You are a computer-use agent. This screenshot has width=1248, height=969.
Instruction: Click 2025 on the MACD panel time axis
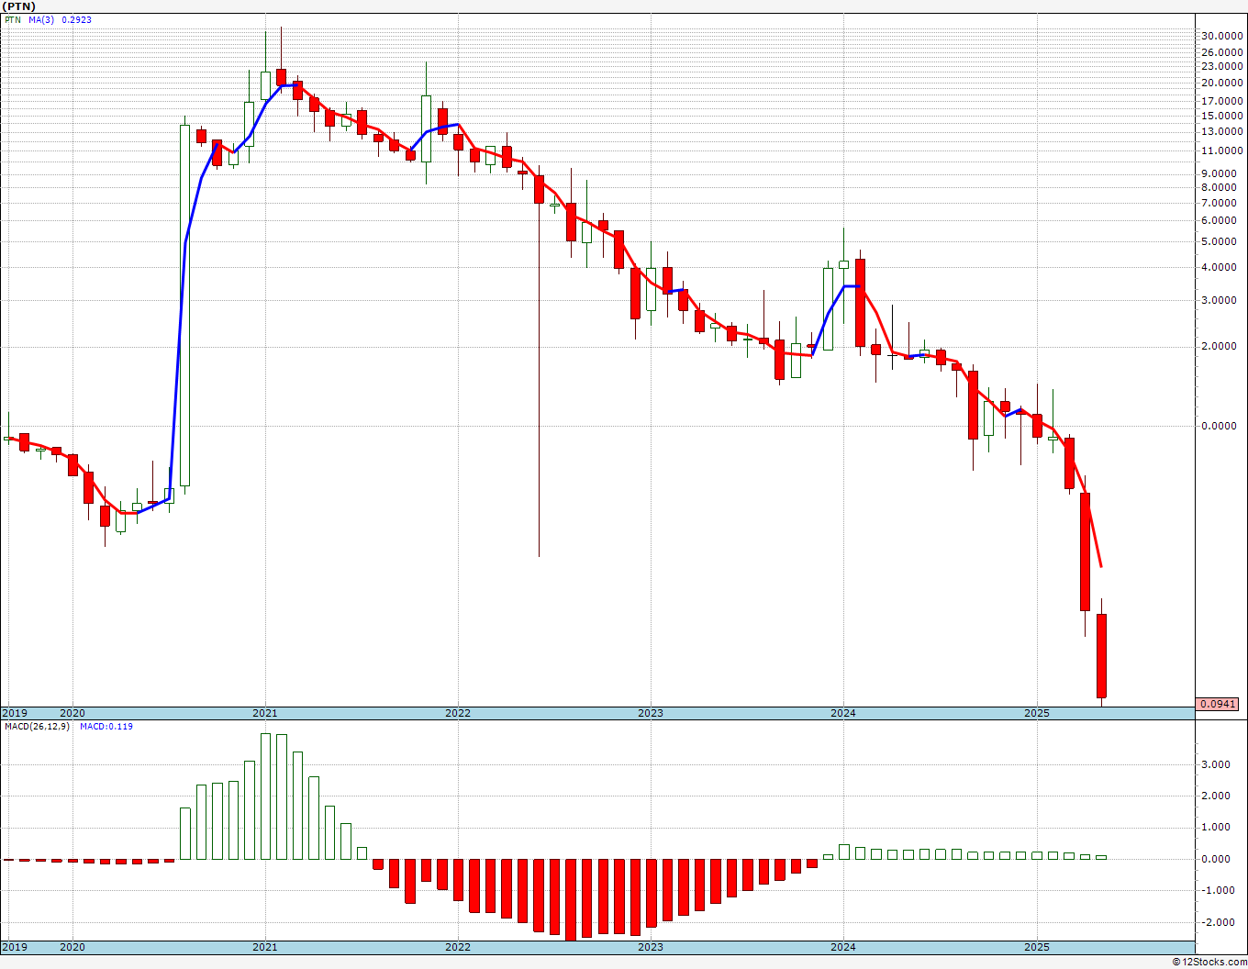[1036, 947]
